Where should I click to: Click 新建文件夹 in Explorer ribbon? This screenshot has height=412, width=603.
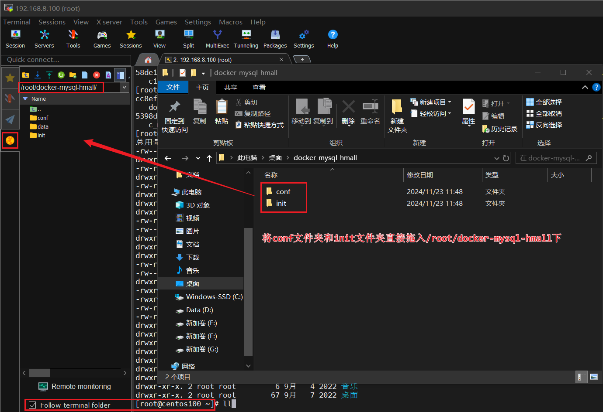[x=397, y=116]
